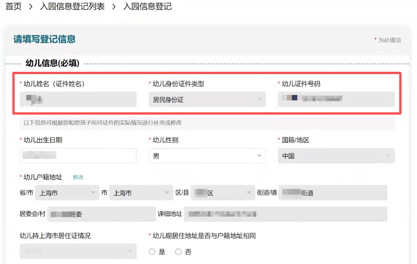Click the 首页 breadcrumb link
The height and width of the screenshot is (264, 417).
coord(14,7)
